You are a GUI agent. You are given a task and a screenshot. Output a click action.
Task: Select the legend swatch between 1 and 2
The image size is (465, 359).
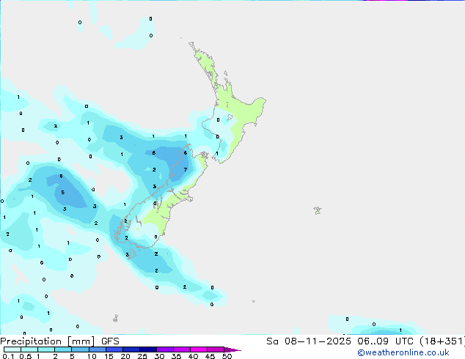(46, 349)
